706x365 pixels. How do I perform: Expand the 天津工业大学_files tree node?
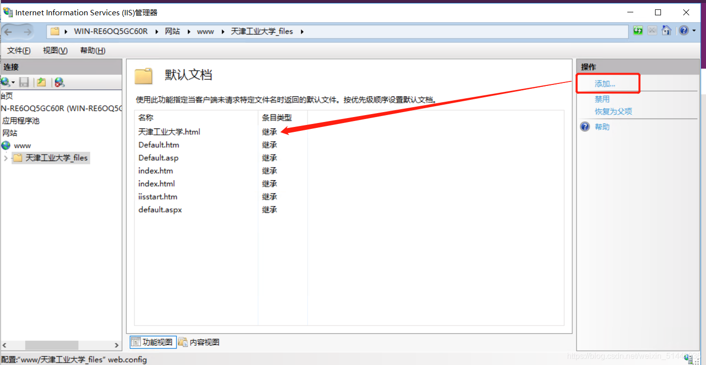5,158
